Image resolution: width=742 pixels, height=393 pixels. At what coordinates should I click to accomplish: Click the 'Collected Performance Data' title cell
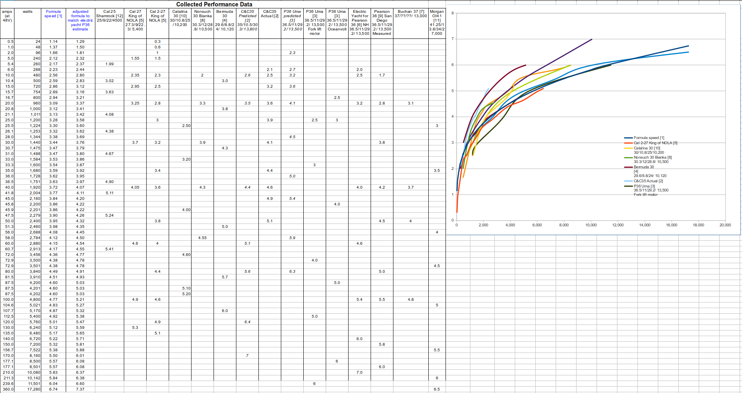coord(214,4)
